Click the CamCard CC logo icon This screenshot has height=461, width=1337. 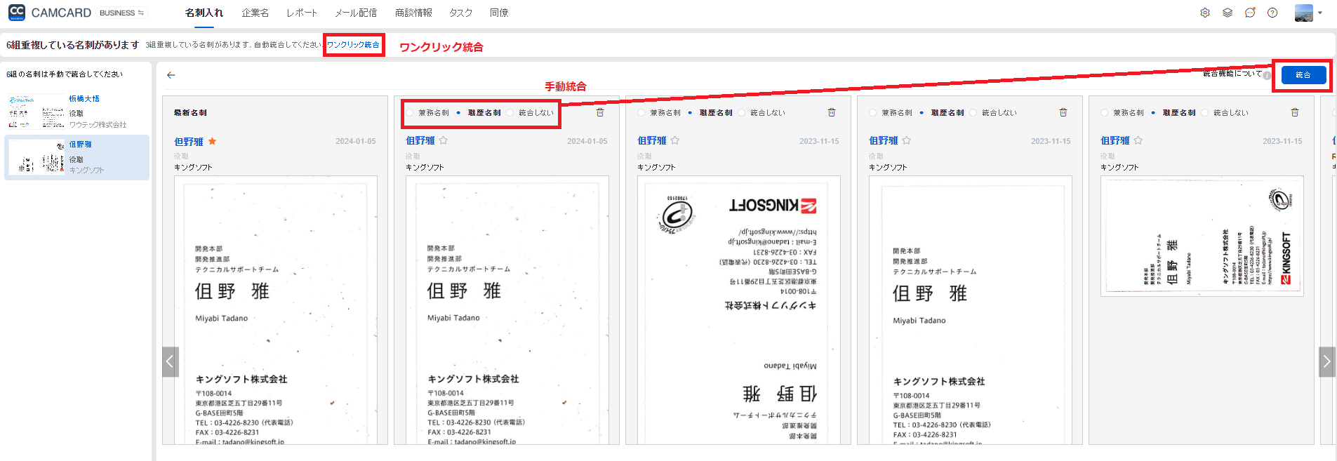pyautogui.click(x=17, y=12)
